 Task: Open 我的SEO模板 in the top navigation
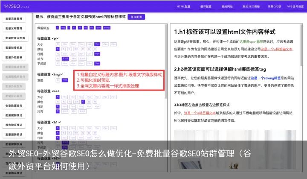pos(251,6)
